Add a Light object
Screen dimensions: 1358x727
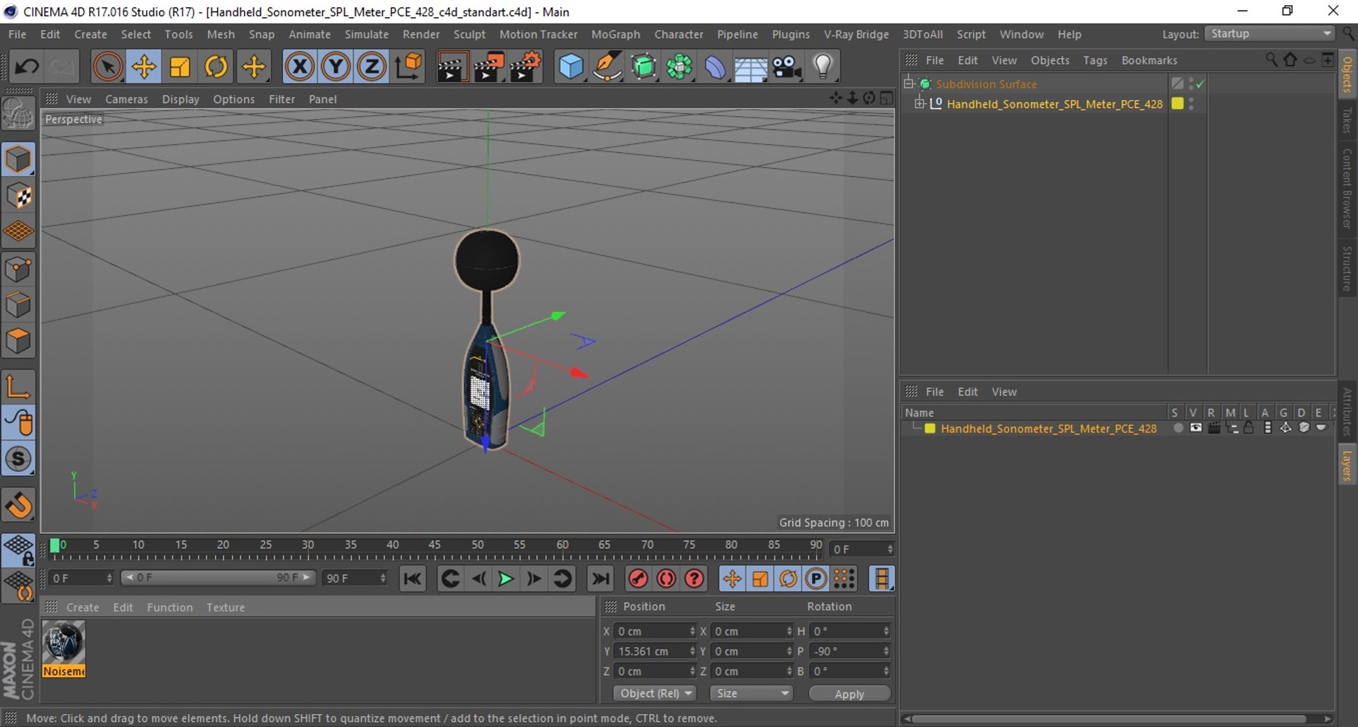pos(823,66)
